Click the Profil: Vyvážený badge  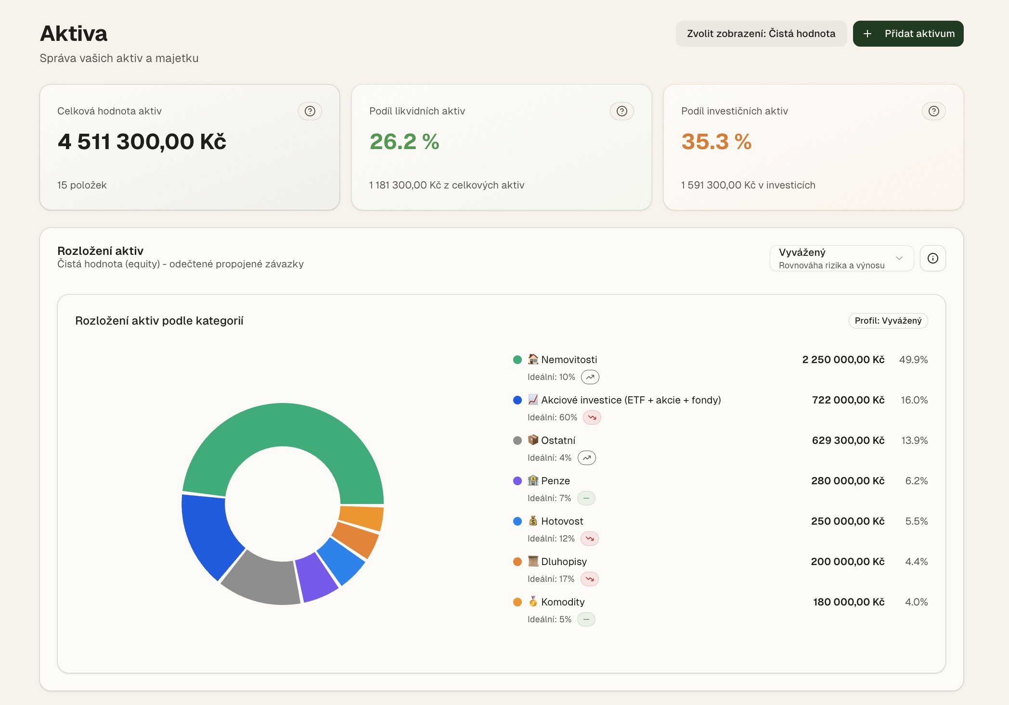[x=888, y=321]
